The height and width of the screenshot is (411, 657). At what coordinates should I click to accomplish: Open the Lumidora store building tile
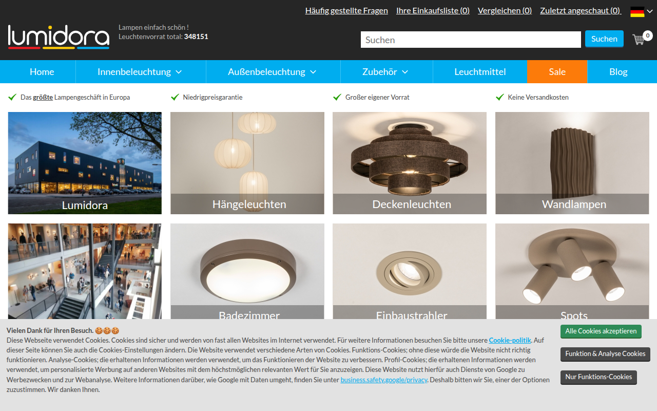[x=85, y=163]
